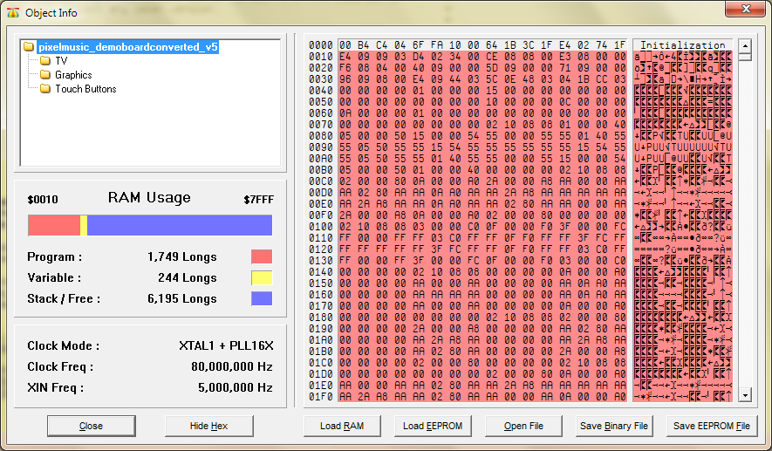Click the Touch Buttons folder icon
The width and height of the screenshot is (772, 451).
45,89
